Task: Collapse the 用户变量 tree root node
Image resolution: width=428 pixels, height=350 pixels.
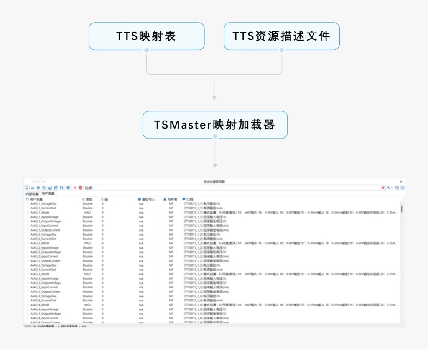Action: [x=28, y=199]
